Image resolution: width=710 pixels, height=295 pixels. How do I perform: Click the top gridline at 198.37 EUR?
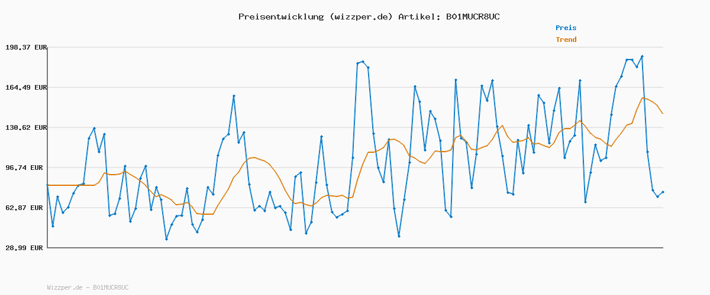(355, 47)
